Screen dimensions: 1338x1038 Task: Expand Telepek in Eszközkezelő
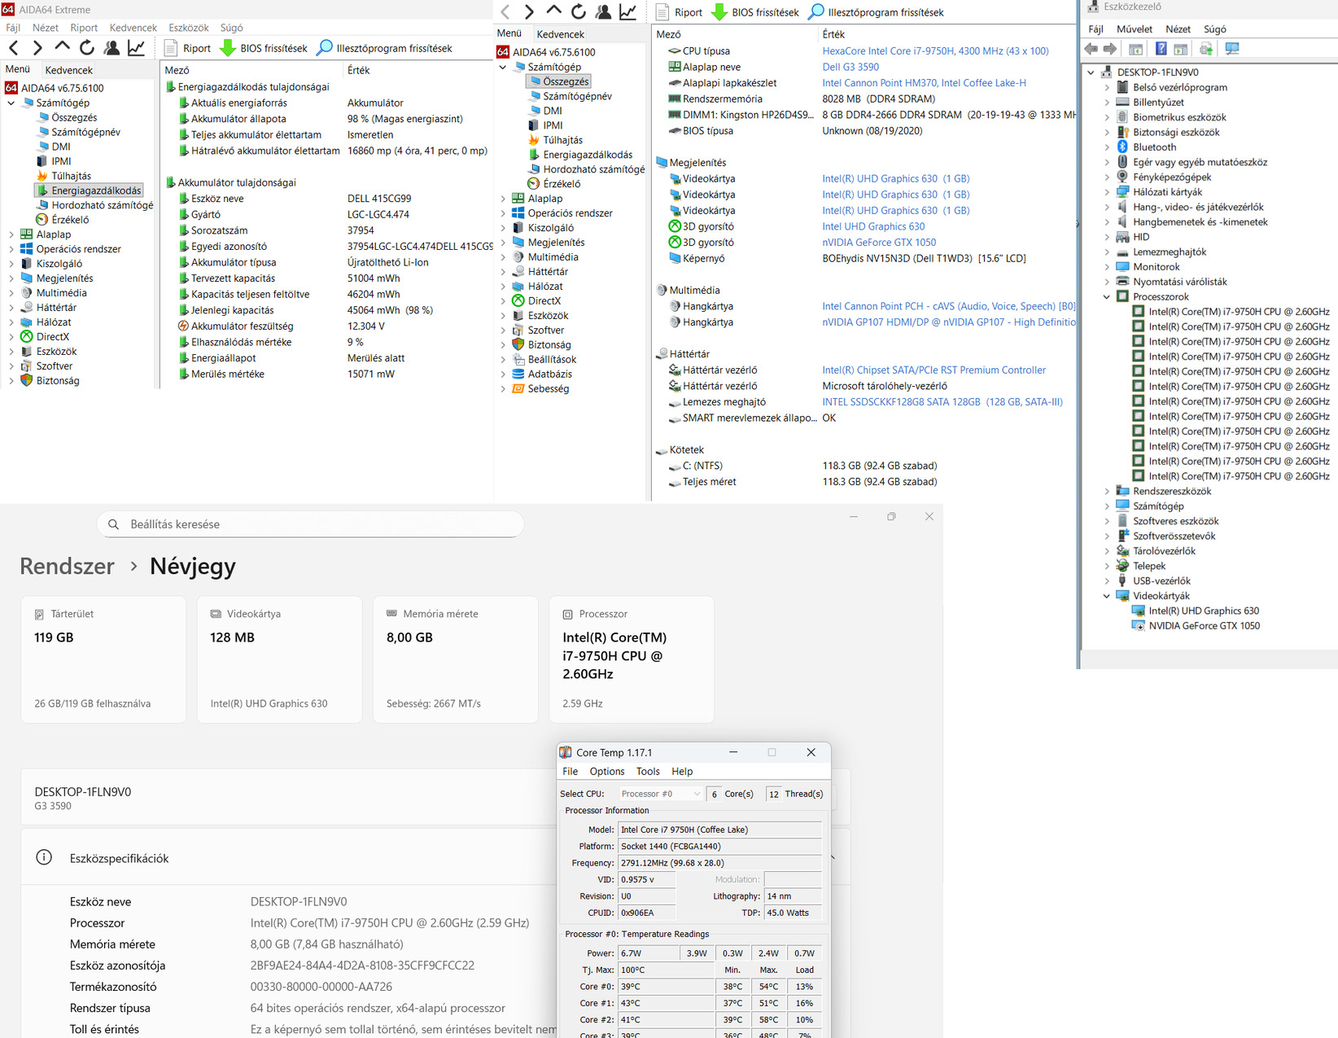click(1107, 566)
